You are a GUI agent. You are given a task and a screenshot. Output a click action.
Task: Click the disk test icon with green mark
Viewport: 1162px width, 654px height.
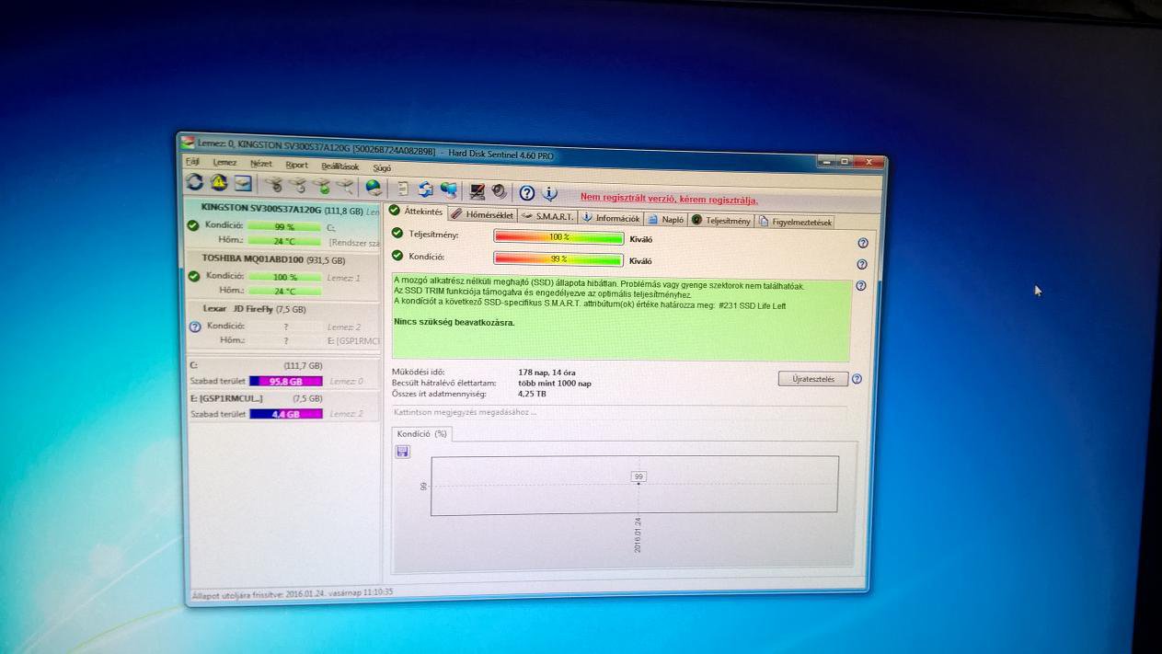(321, 187)
